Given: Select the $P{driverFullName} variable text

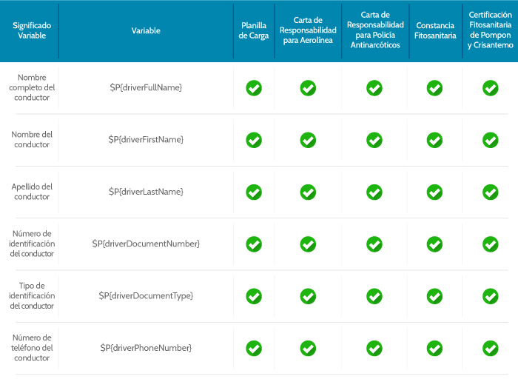Looking at the screenshot, I should [x=146, y=87].
